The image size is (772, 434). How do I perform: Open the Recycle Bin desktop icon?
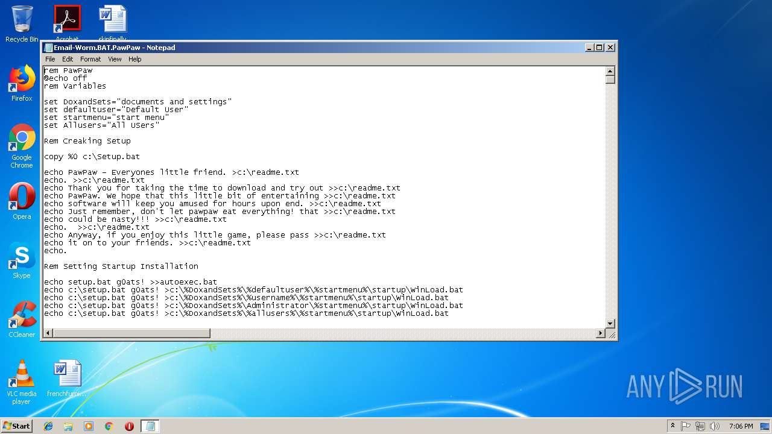tap(22, 24)
